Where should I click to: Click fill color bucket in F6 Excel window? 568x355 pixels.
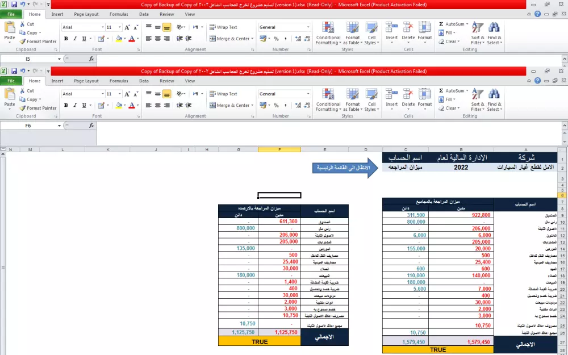(119, 105)
